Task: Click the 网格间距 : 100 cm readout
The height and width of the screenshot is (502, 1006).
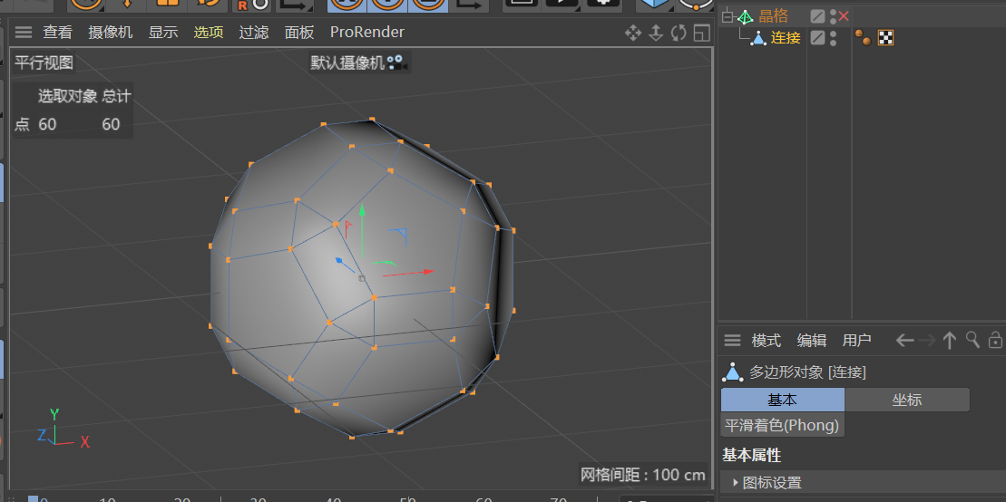Action: click(x=643, y=475)
